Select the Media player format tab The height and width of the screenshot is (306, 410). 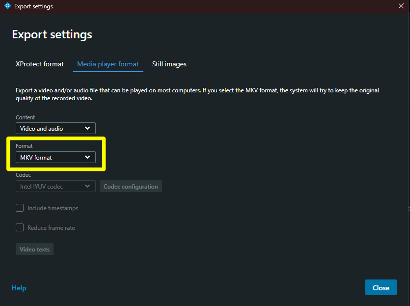coord(108,64)
